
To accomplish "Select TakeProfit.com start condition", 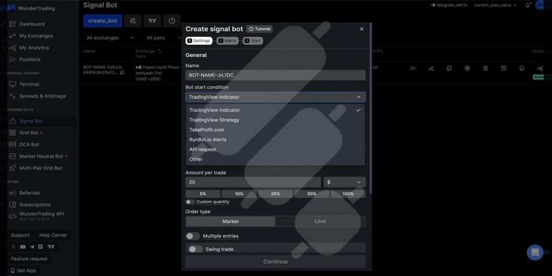I will (x=275, y=130).
